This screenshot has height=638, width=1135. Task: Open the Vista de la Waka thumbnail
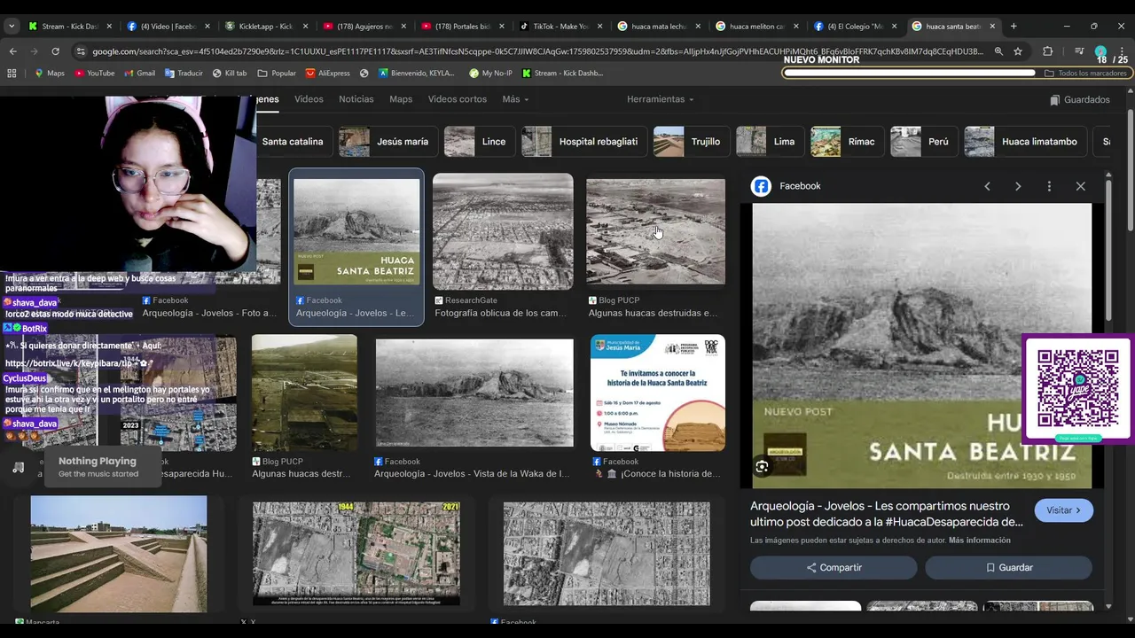474,393
